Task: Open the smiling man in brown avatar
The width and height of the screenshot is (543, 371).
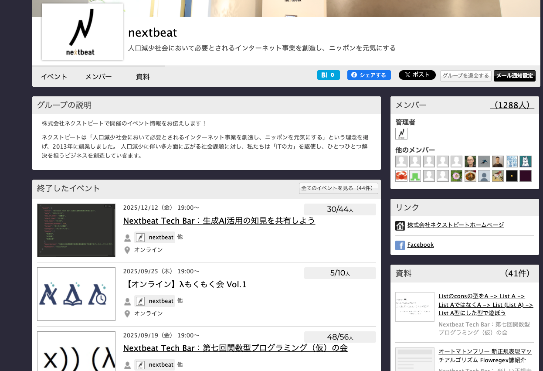Action: click(498, 161)
